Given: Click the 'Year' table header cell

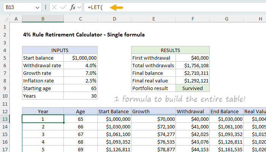Looking at the screenshot, I should pos(43,111).
